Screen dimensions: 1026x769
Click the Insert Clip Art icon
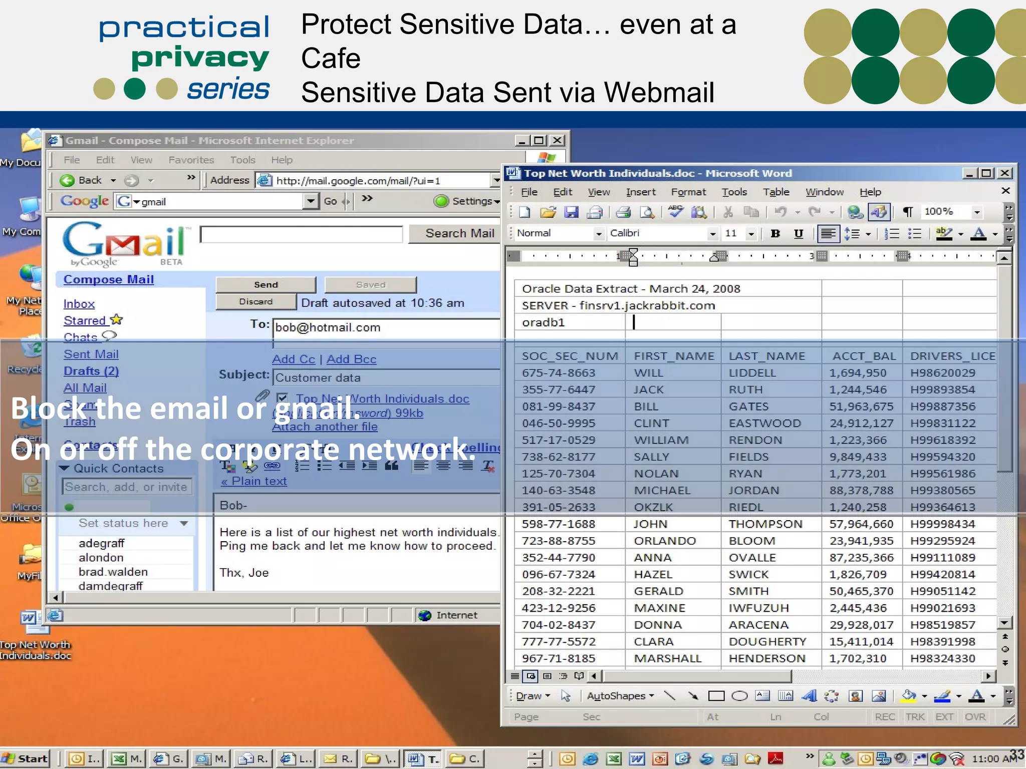click(856, 696)
